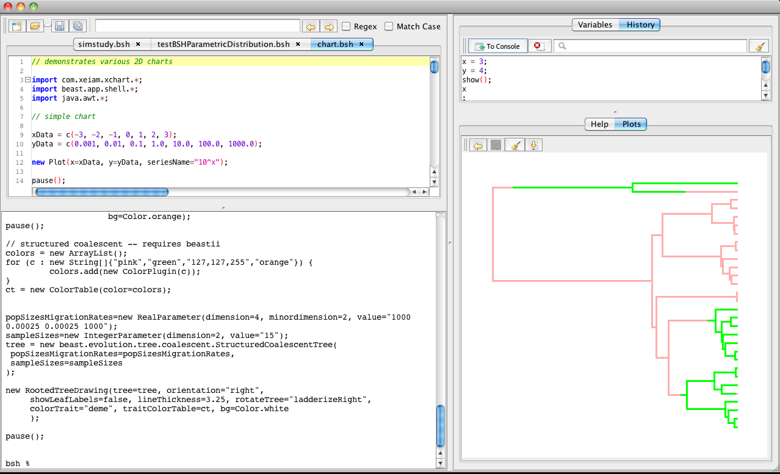
Task: Go to the next plot
Action: tap(496, 145)
